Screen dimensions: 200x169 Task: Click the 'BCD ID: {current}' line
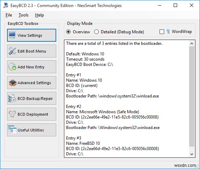[x=82, y=86]
